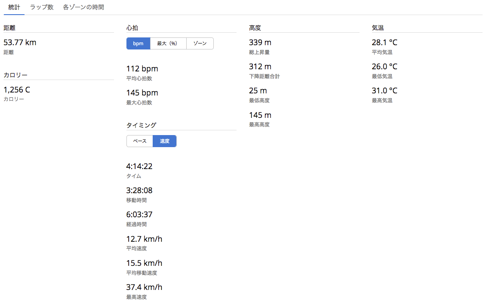The image size is (486, 305).
Task: Click the 4:14:22 time value
Action: 139,166
